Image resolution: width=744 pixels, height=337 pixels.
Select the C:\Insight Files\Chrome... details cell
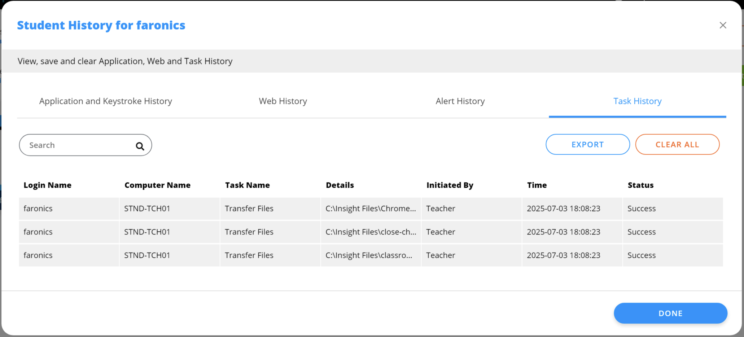[371, 209]
